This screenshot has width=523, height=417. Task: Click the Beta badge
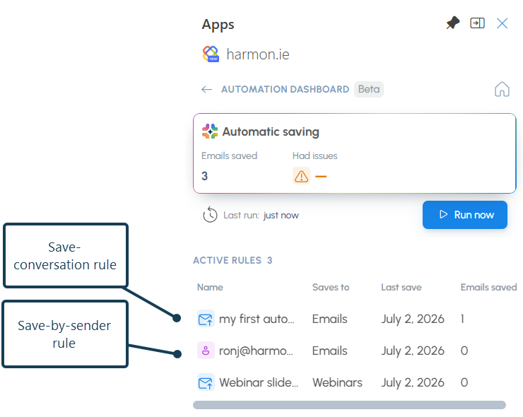(369, 89)
